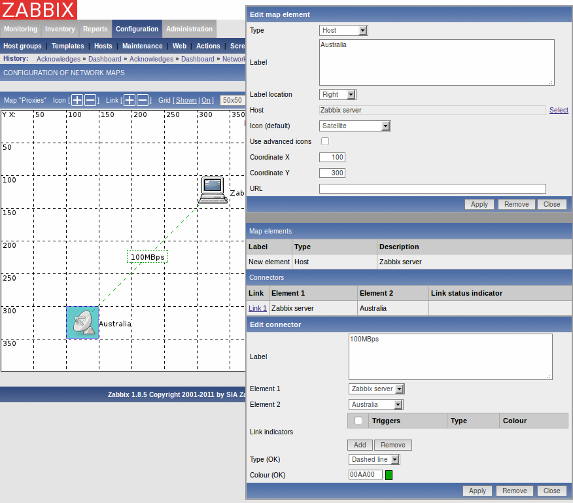Go to Web submenu
The width and height of the screenshot is (573, 503).
[179, 46]
